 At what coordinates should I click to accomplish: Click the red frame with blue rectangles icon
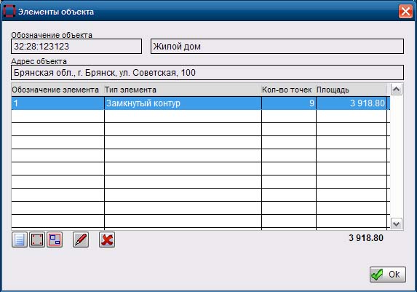(x=55, y=240)
